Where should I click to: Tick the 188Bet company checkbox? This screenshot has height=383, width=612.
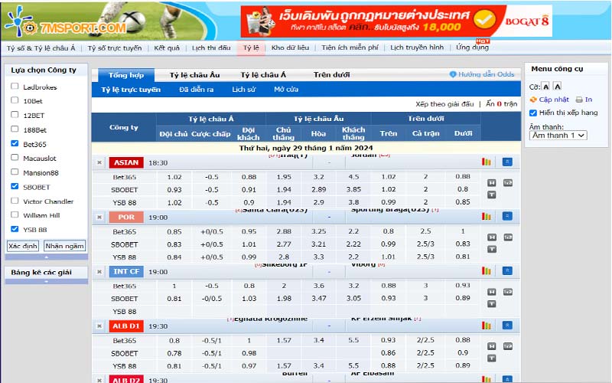pos(15,129)
